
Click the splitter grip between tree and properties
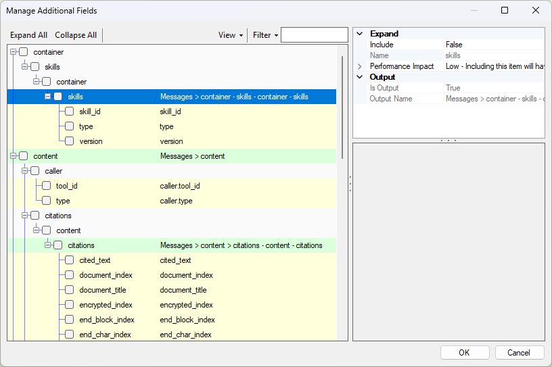click(x=350, y=184)
